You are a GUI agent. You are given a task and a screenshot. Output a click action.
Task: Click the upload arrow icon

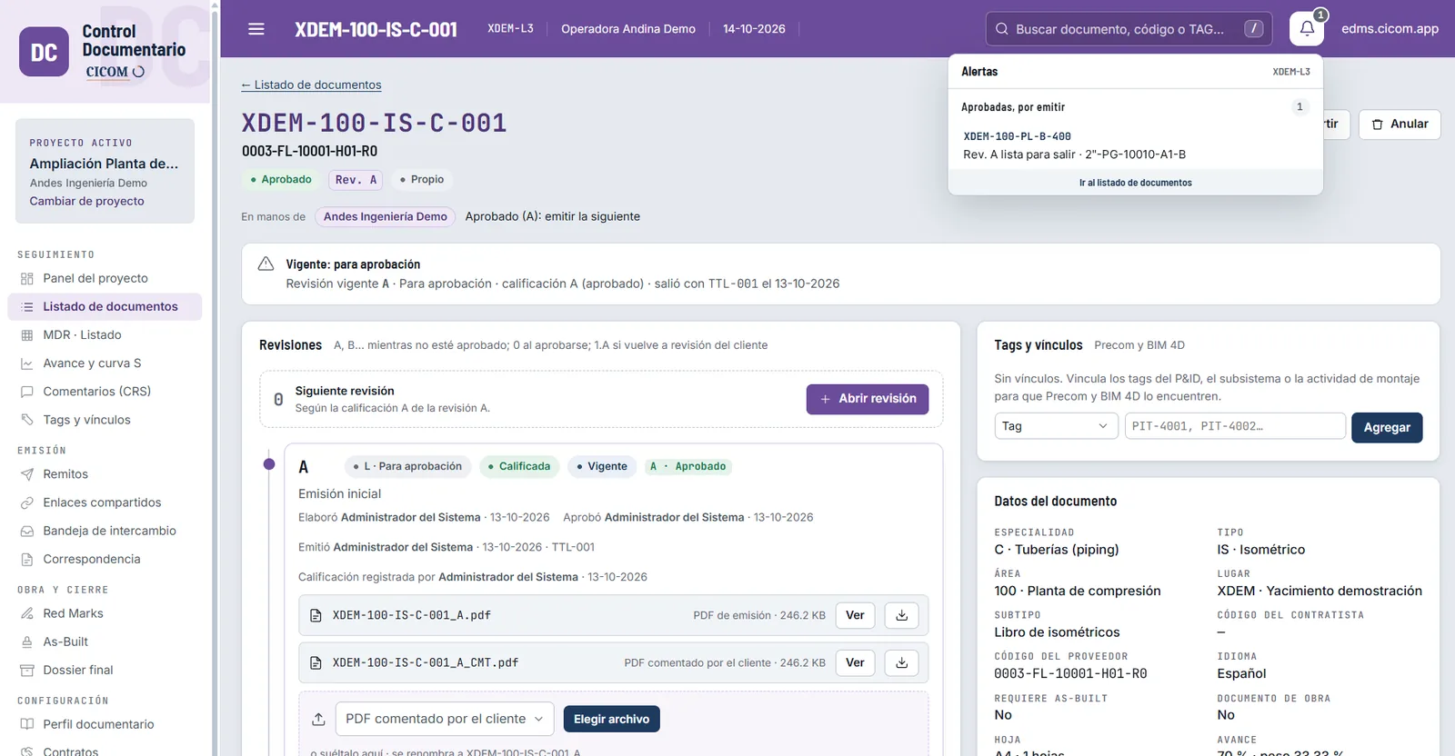(318, 719)
